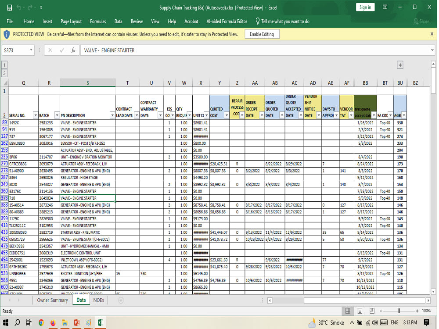Click the Sign in button
The width and height of the screenshot is (439, 329).
coord(365,7)
